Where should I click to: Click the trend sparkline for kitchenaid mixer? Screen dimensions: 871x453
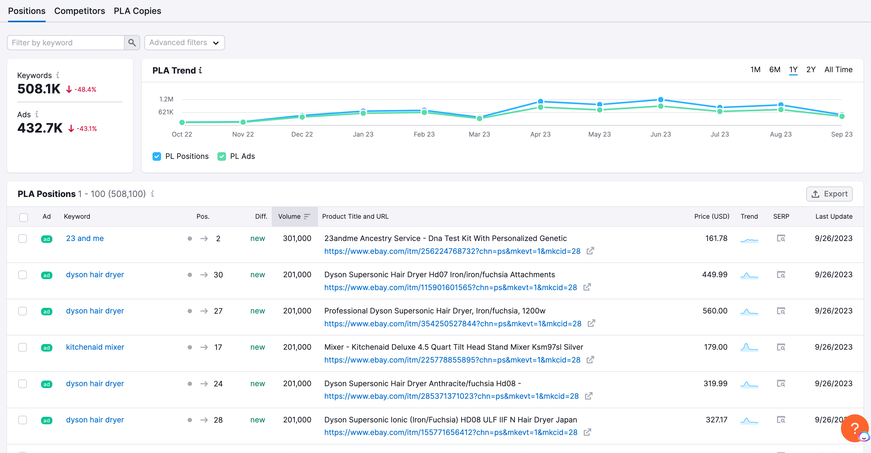749,347
